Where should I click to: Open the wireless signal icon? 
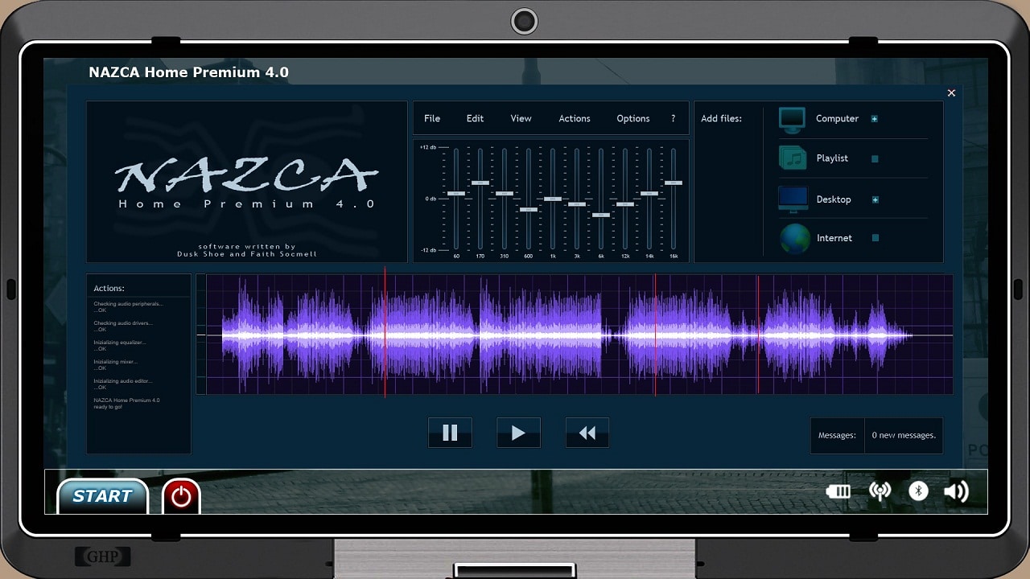[880, 491]
